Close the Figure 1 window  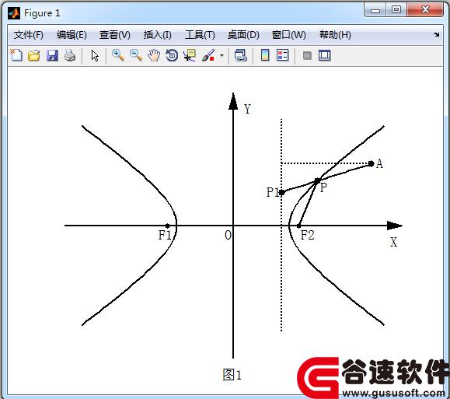(425, 10)
